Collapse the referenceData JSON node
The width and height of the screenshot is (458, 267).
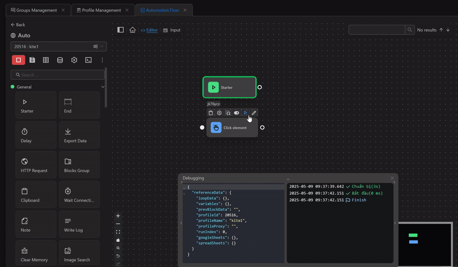[184, 193]
